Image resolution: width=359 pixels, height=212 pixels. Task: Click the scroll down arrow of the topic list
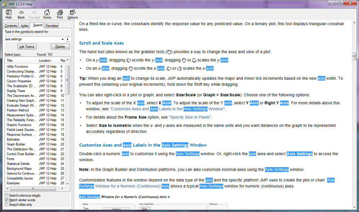68,184
